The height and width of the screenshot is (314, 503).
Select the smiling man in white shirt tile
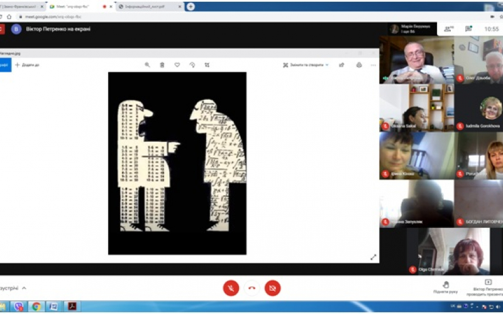tap(416, 60)
